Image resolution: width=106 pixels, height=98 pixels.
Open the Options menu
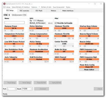pos(34,7)
